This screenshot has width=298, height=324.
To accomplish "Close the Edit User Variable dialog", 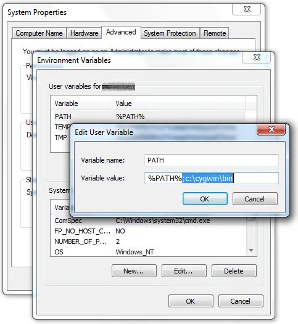I will click(x=271, y=129).
